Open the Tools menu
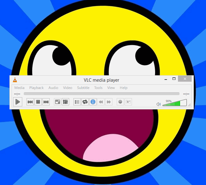The image size is (206, 185). (98, 88)
